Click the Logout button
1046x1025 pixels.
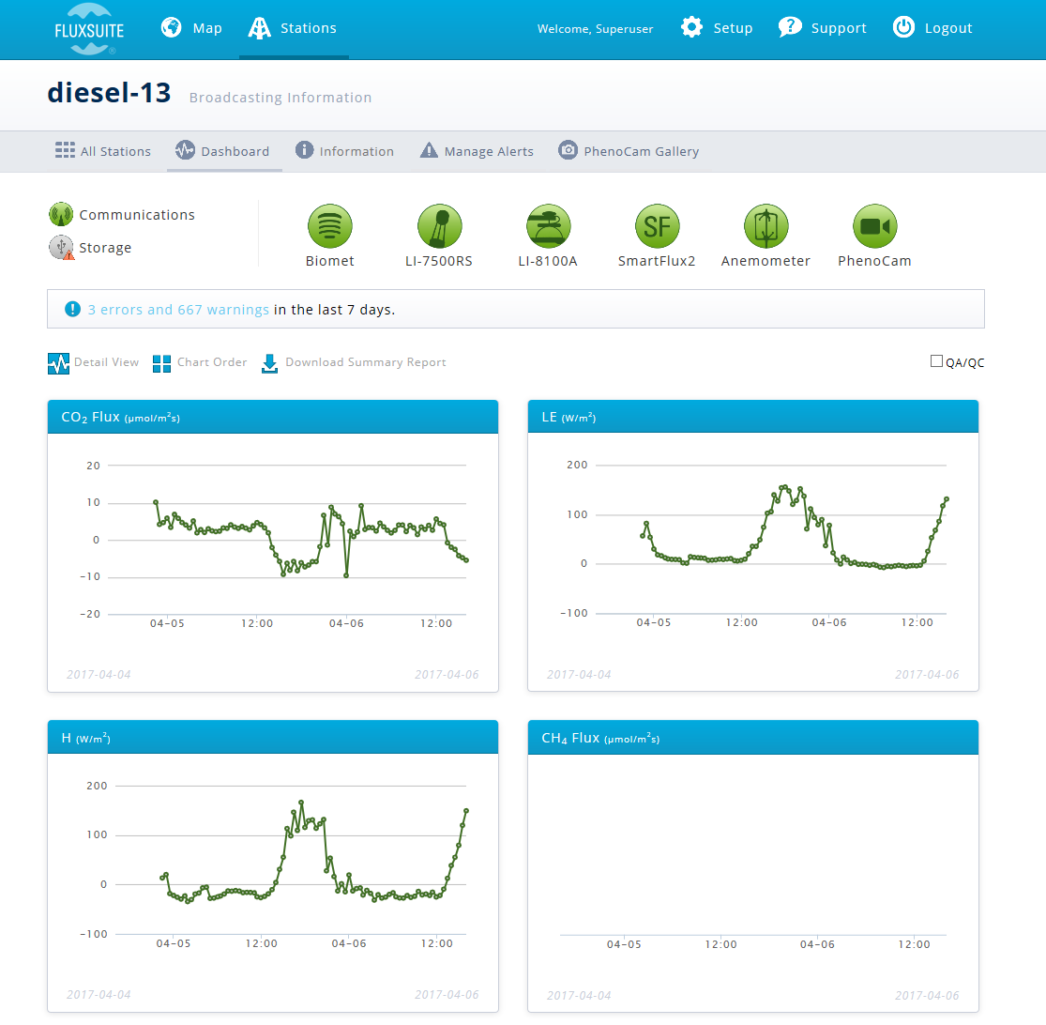tap(932, 28)
